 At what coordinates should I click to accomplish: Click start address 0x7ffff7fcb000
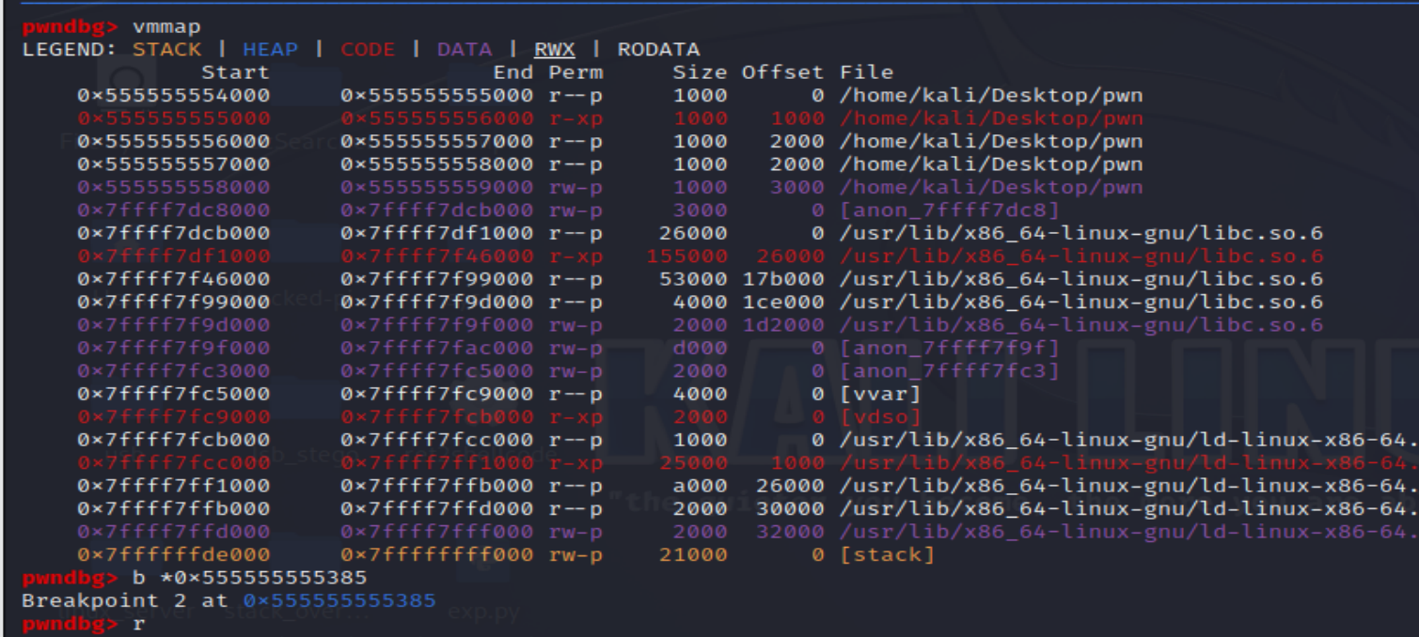point(174,441)
